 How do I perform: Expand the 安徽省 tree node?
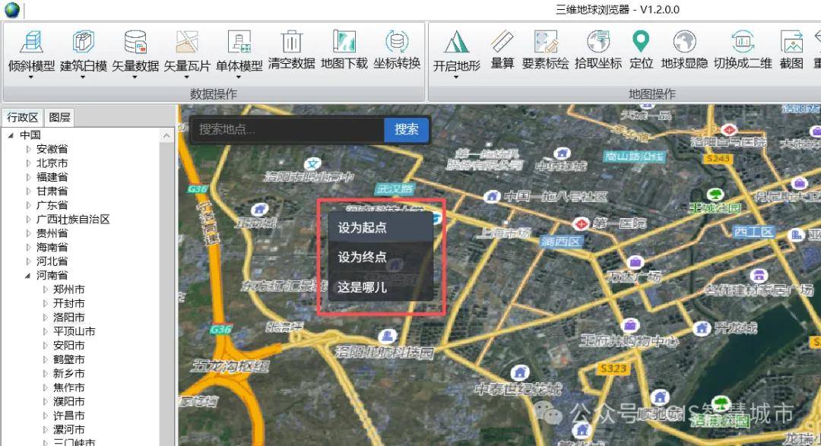point(29,150)
